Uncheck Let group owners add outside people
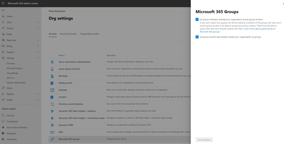The height and width of the screenshot is (144, 284). coord(197,37)
